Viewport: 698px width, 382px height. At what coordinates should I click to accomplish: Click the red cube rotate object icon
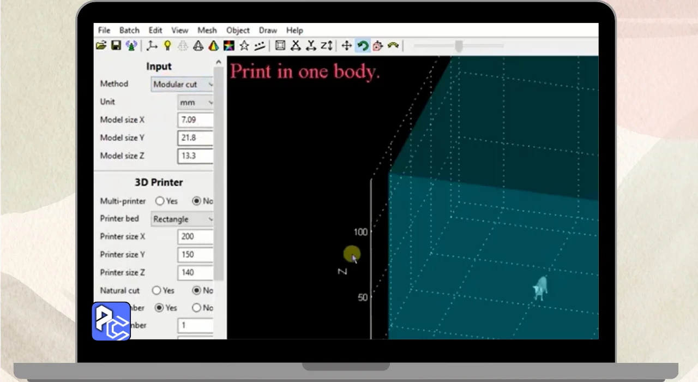click(377, 46)
